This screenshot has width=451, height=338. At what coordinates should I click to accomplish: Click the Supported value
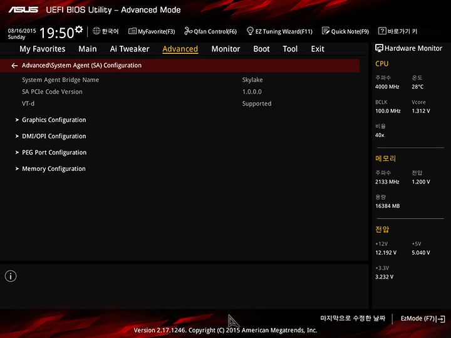pos(257,104)
